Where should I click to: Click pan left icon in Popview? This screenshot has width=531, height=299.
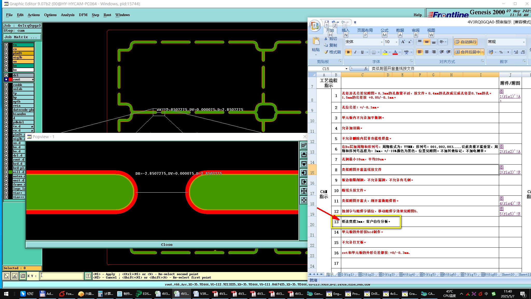tap(304, 173)
